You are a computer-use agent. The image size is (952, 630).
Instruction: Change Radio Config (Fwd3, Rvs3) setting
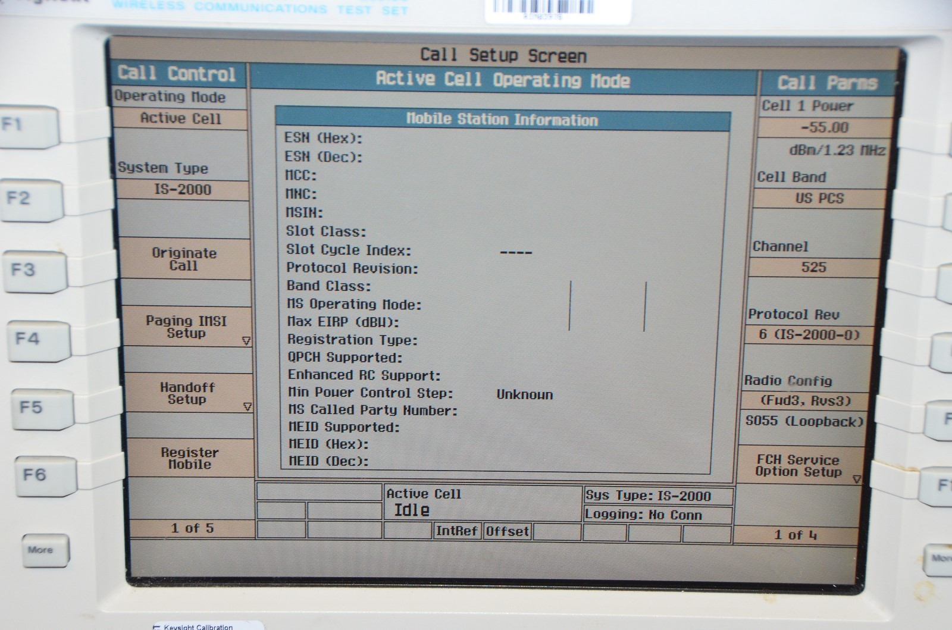(806, 400)
